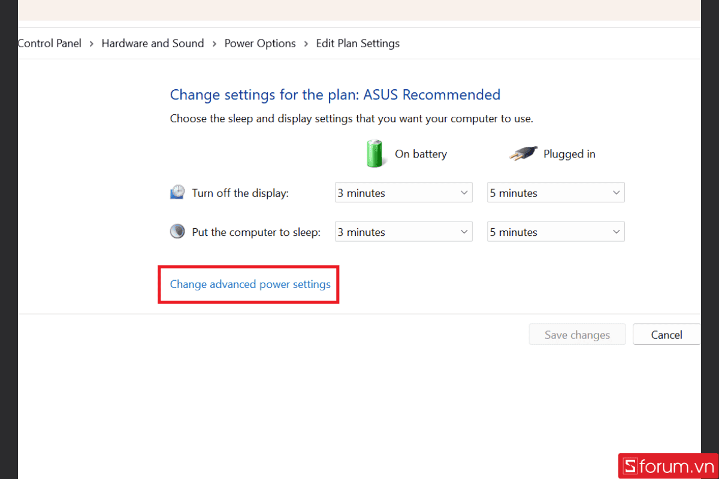The width and height of the screenshot is (719, 479).
Task: Open the On battery display timeout dropdown
Action: [x=403, y=192]
